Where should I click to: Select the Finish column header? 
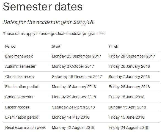coord(113,46)
